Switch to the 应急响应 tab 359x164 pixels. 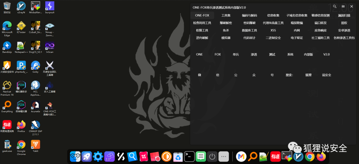(320, 31)
